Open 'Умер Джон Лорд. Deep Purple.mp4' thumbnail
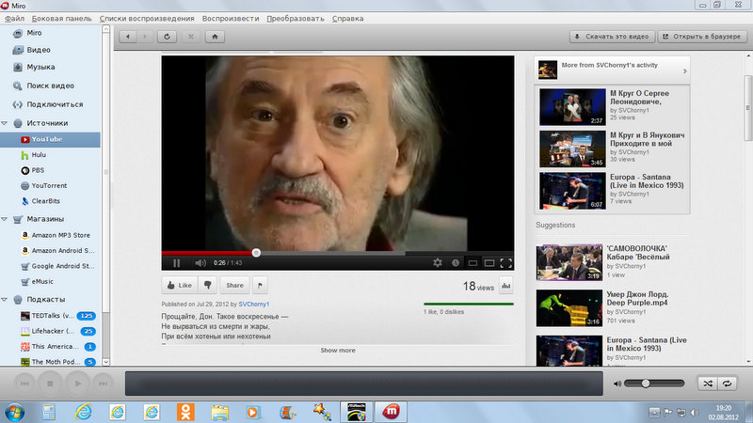Viewport: 753px width, 423px height. click(x=569, y=308)
